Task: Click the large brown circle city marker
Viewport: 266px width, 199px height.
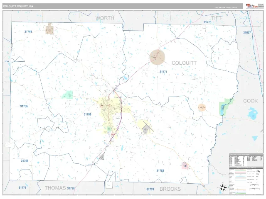Action: 157,57
